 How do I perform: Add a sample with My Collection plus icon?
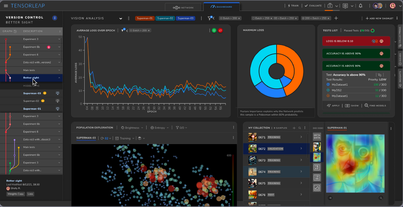point(294,128)
